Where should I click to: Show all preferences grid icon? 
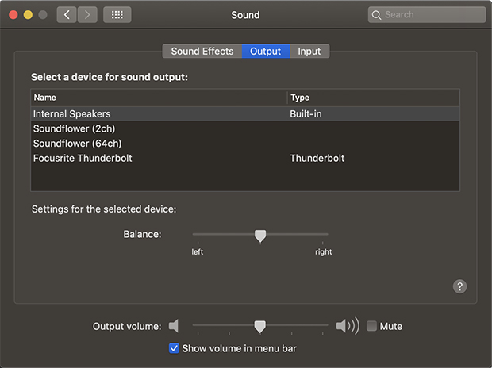click(x=117, y=15)
